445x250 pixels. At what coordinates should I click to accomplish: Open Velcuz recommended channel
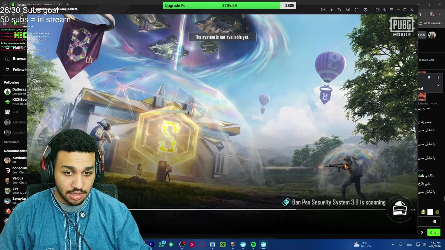pyautogui.click(x=15, y=181)
